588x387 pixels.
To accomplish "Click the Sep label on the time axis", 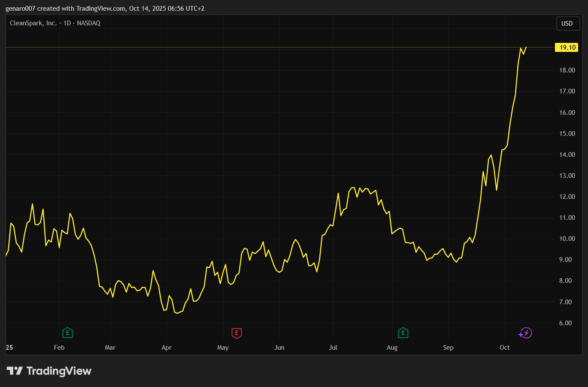I will 449,348.
